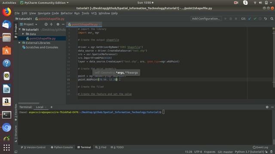Hide the Project tool window
This screenshot has height=154, width=275.
[63, 24]
